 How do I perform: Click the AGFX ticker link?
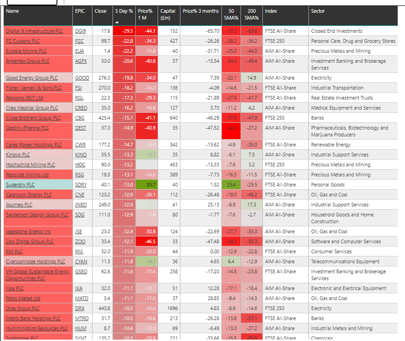click(81, 61)
